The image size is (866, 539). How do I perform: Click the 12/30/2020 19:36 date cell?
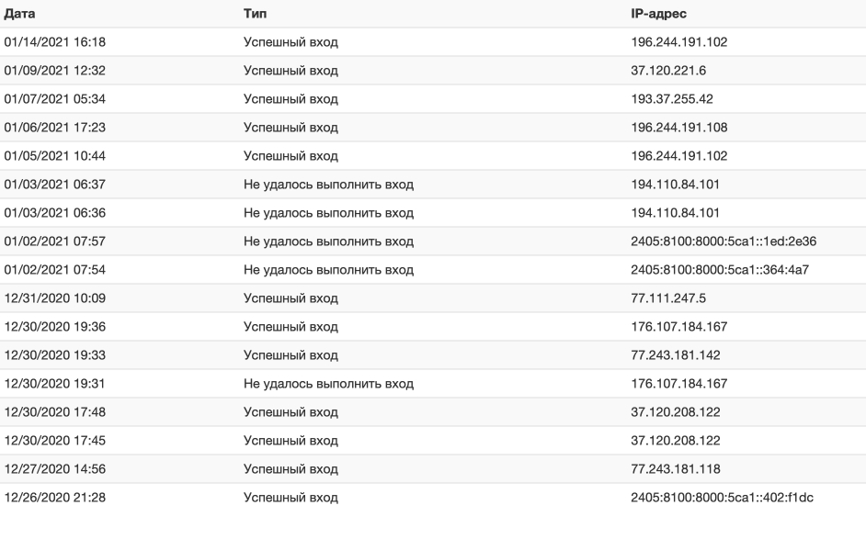[x=54, y=327]
